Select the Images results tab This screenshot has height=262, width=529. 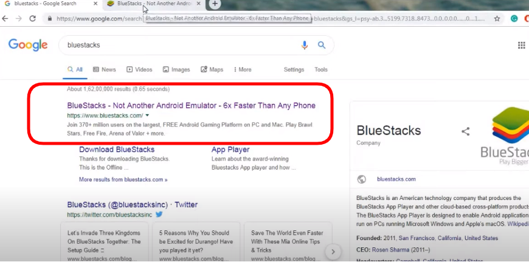(176, 69)
